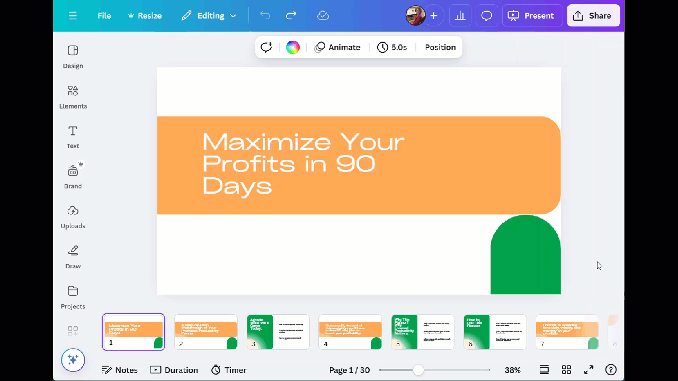Select page 3 Agenda thumbnail
Image resolution: width=678 pixels, height=381 pixels.
pos(278,332)
